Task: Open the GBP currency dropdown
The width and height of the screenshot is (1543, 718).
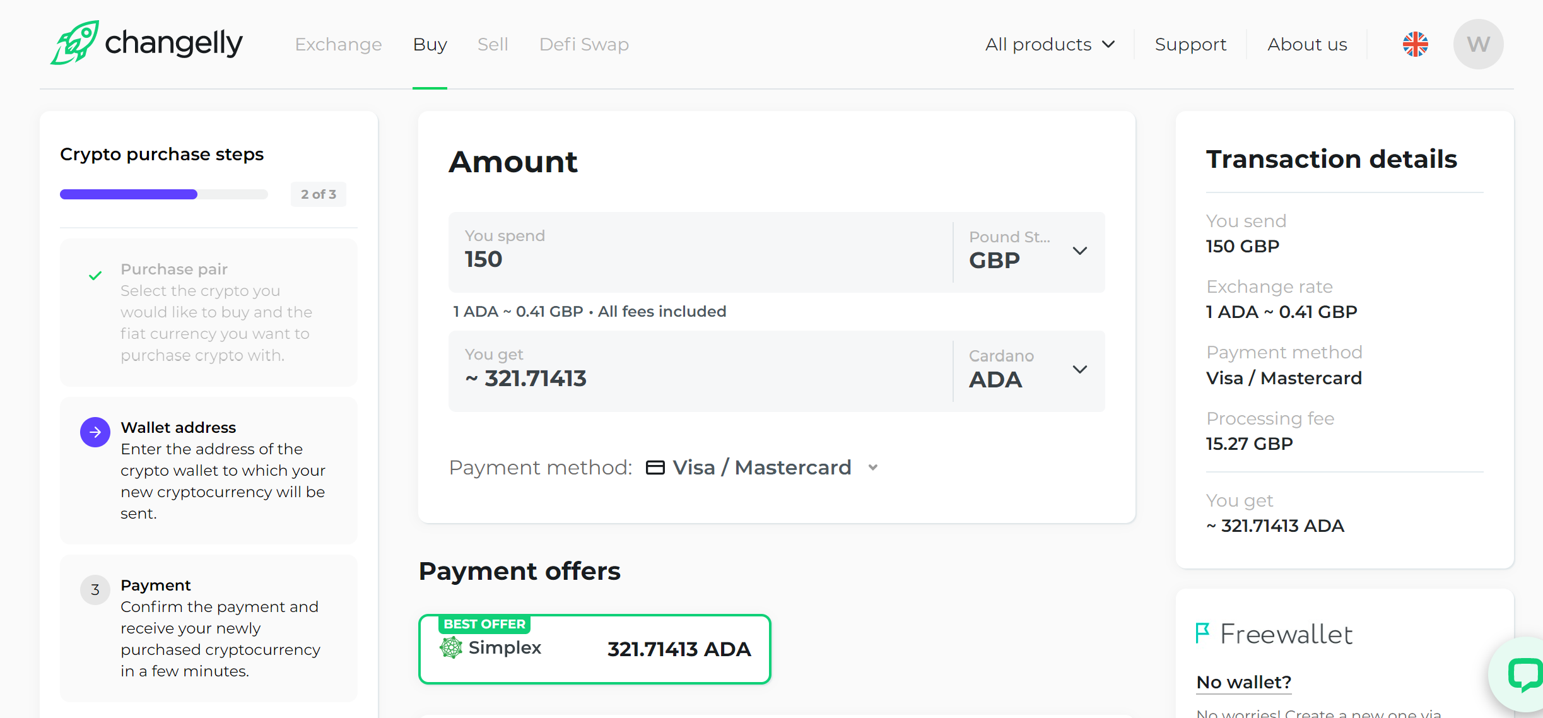Action: tap(1029, 251)
